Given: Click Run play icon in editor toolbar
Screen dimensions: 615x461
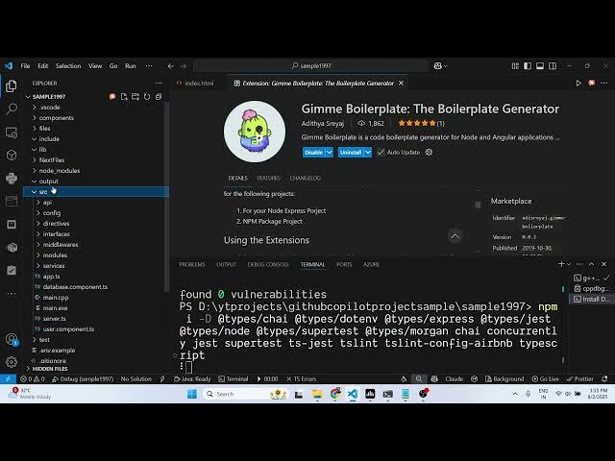Looking at the screenshot, I should point(578,84).
